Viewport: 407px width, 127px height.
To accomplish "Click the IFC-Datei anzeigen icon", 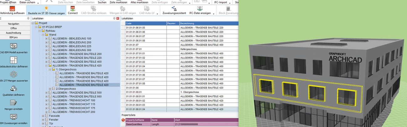I will [x=199, y=9].
